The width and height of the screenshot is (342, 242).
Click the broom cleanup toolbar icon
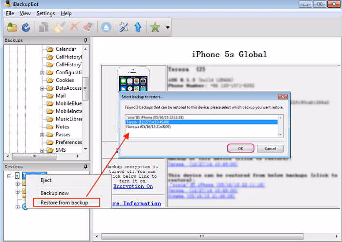coord(59,27)
